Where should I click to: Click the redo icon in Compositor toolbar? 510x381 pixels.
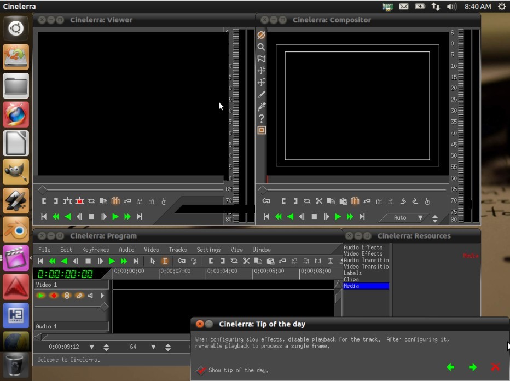click(415, 201)
